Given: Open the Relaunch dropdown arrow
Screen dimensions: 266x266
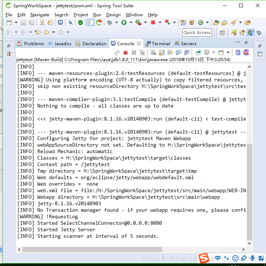Looking at the screenshot, I should coord(174,22).
